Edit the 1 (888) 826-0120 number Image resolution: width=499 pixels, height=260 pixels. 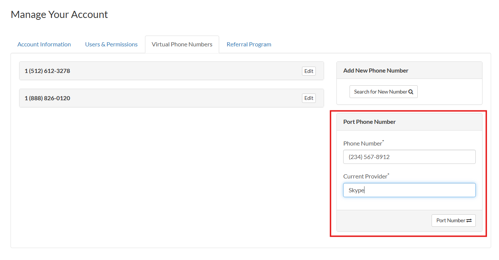tap(309, 98)
